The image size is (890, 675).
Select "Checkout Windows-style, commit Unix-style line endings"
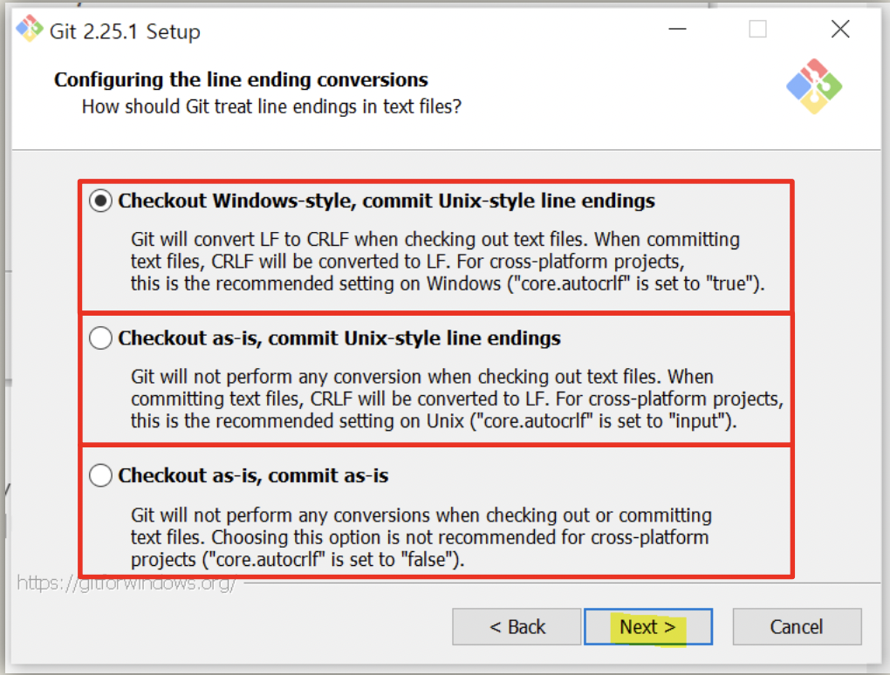tap(100, 200)
